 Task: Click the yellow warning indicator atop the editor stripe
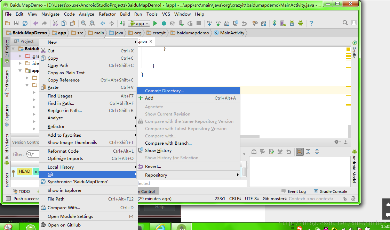[348, 49]
